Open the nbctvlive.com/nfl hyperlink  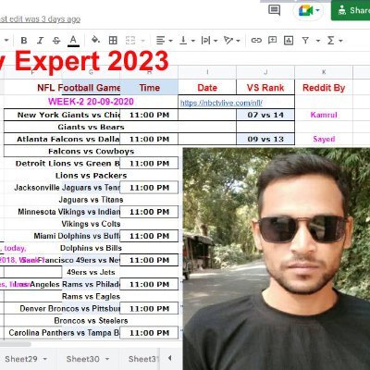(221, 103)
